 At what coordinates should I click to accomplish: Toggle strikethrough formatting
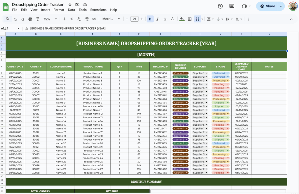tap(165, 19)
